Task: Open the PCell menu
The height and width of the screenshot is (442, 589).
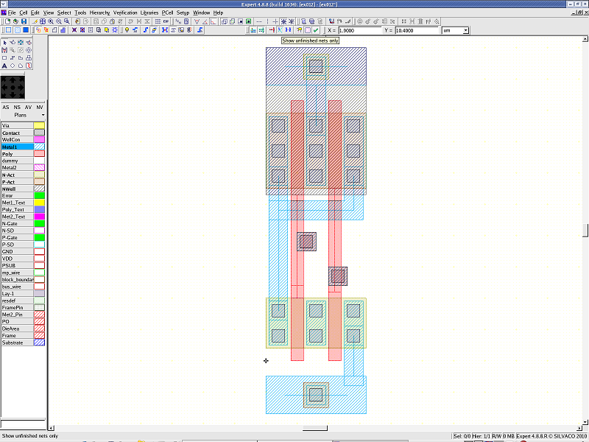Action: [167, 13]
